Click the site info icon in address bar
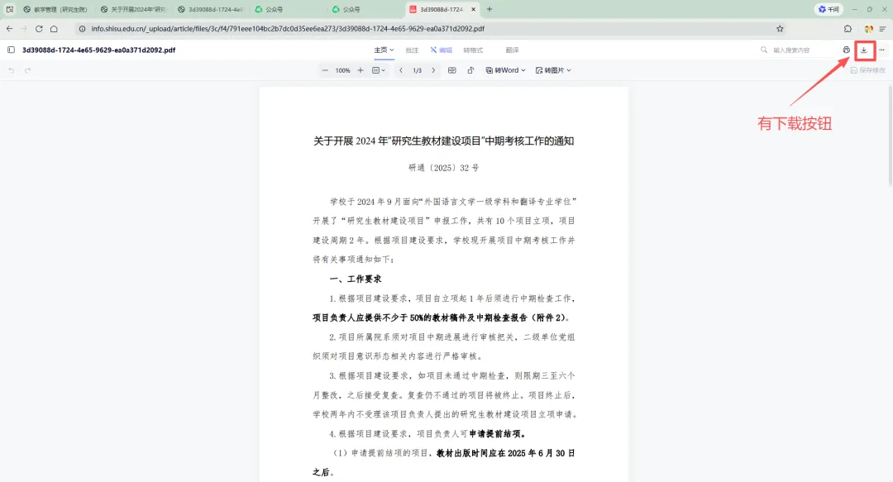Screen dimensions: 893x482 (82, 28)
